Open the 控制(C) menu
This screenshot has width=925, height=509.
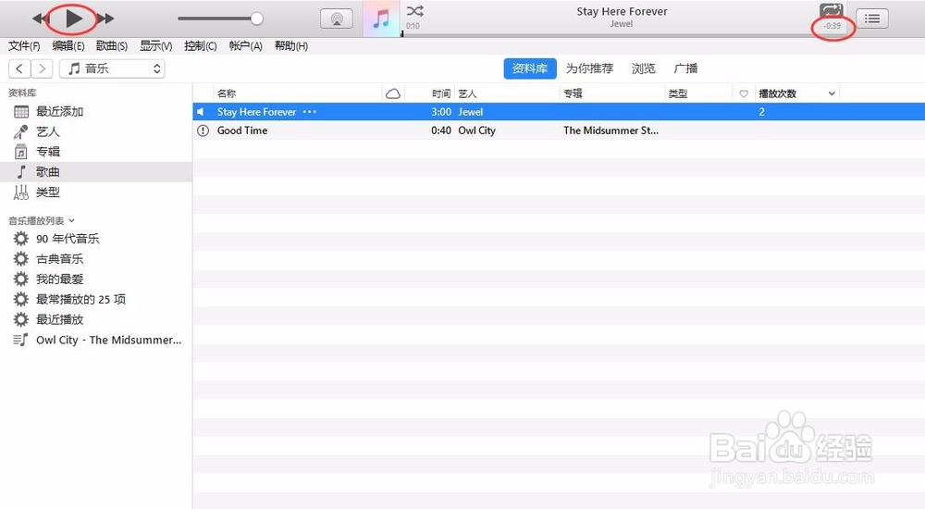tap(201, 46)
